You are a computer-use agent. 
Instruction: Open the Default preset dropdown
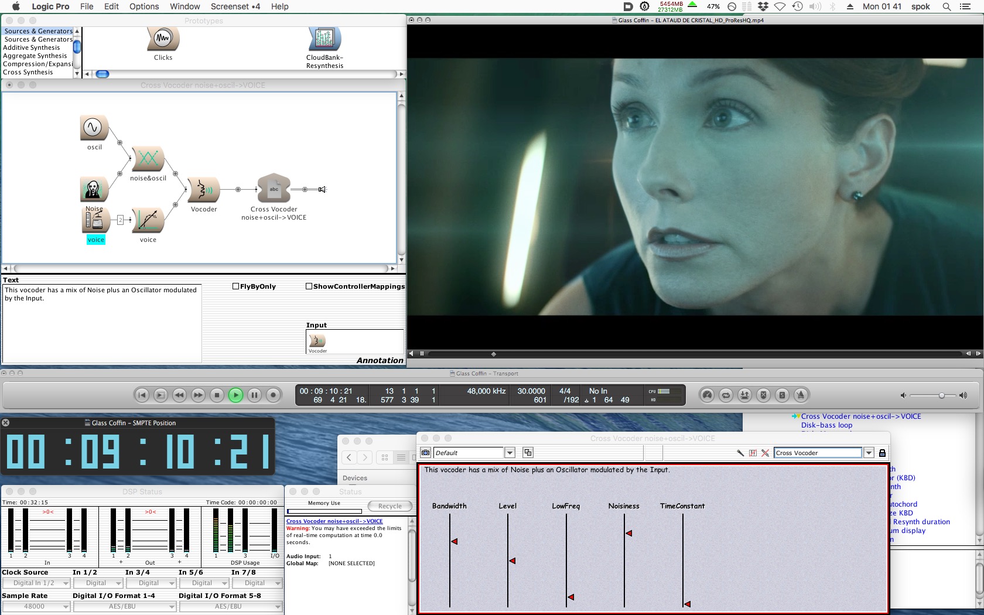pyautogui.click(x=510, y=453)
